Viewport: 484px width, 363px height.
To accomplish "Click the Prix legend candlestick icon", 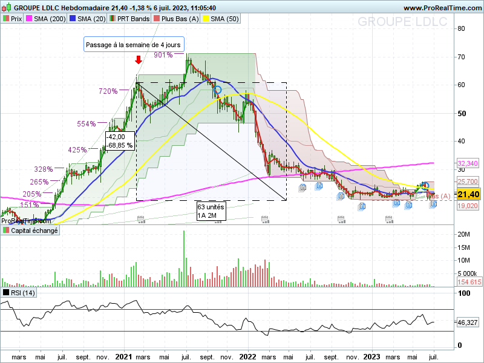I will (6, 19).
